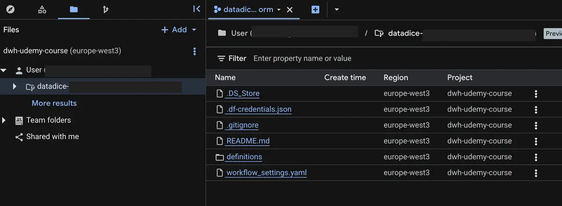Open the more actions menu for .DS_Store

click(x=536, y=94)
